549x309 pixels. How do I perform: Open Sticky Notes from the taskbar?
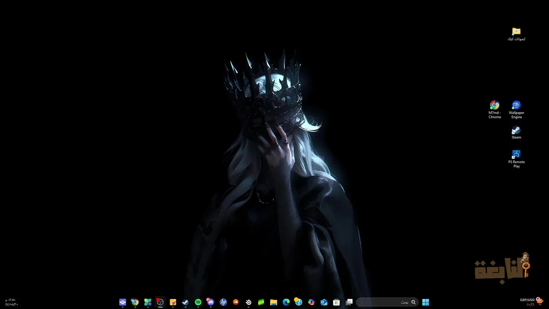(173, 302)
